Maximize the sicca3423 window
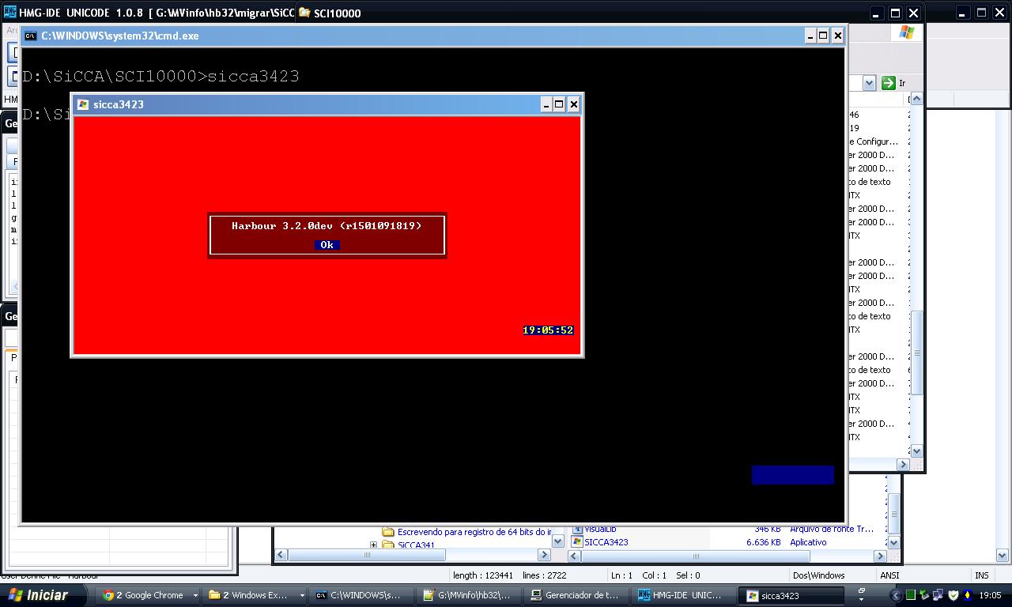The image size is (1012, 607). click(x=559, y=104)
